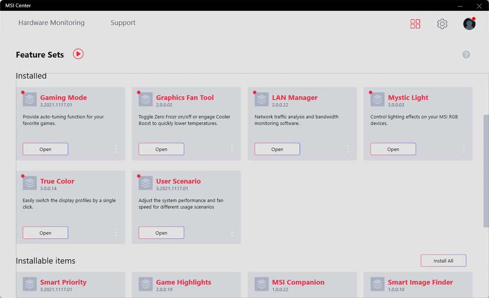Click the MSI Companion title
Screen dimensions: 489x298
(x=298, y=282)
